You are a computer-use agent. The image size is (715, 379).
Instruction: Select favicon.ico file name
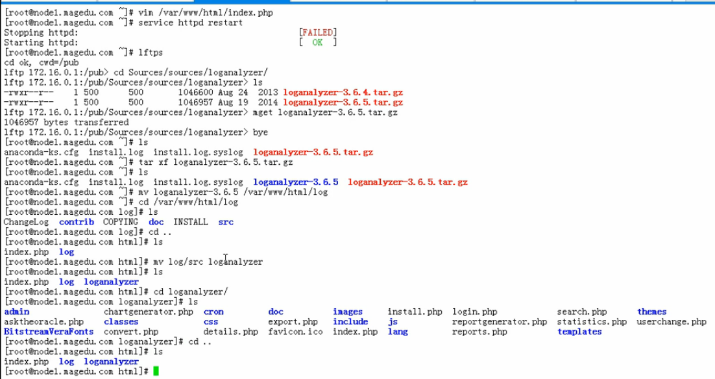pyautogui.click(x=295, y=332)
